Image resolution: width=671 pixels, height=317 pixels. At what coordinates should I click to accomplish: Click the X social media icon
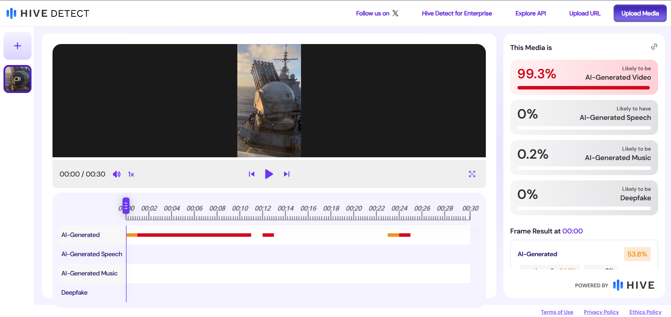pyautogui.click(x=395, y=13)
